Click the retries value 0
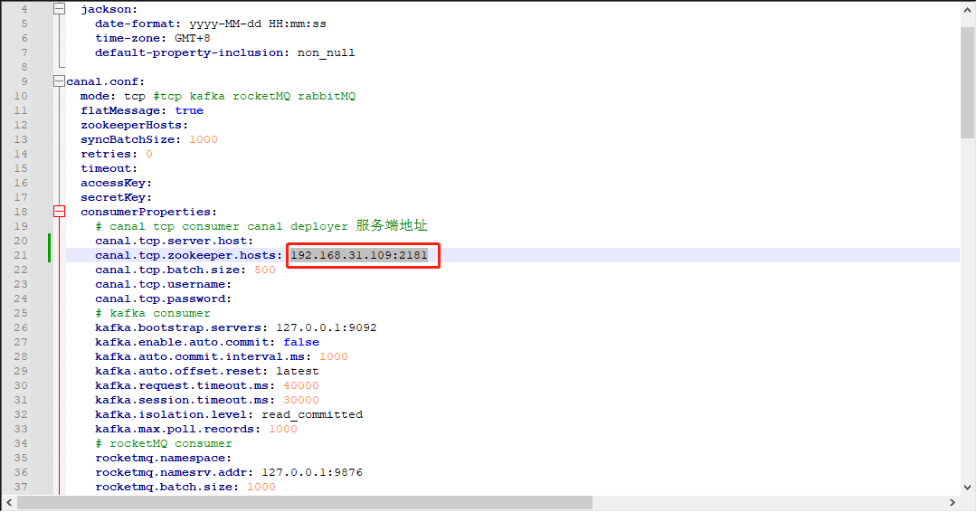This screenshot has width=977, height=512. coord(149,154)
